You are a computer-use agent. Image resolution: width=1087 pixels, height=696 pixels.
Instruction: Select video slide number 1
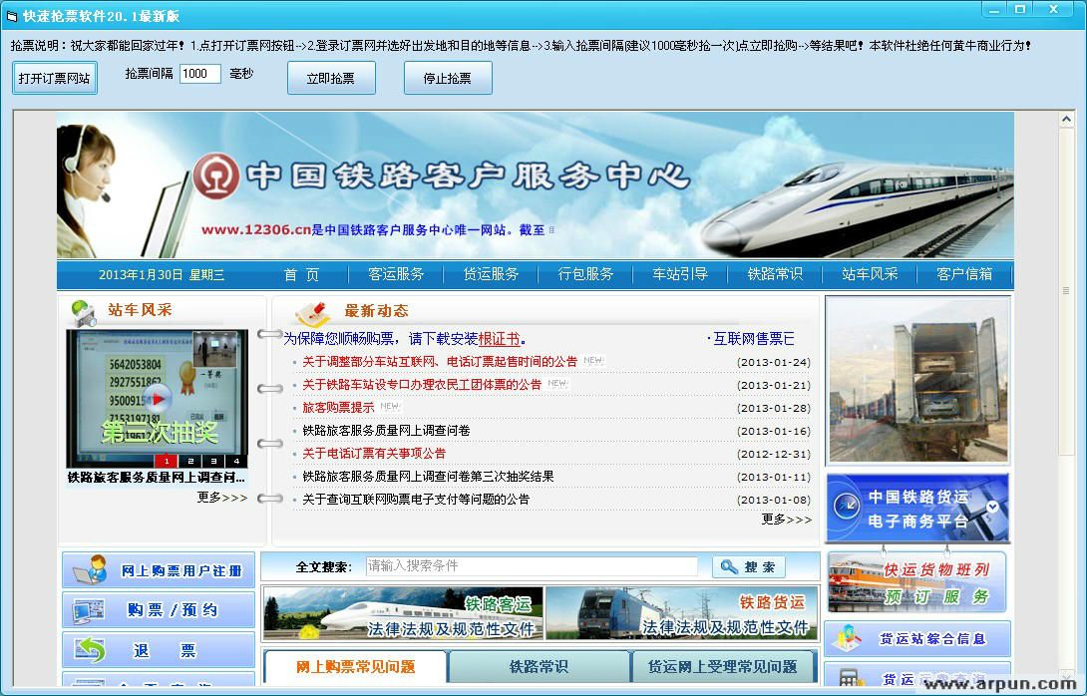[x=167, y=461]
